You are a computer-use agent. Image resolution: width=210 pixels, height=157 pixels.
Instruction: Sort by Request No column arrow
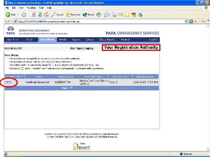pyautogui.click(x=22, y=76)
